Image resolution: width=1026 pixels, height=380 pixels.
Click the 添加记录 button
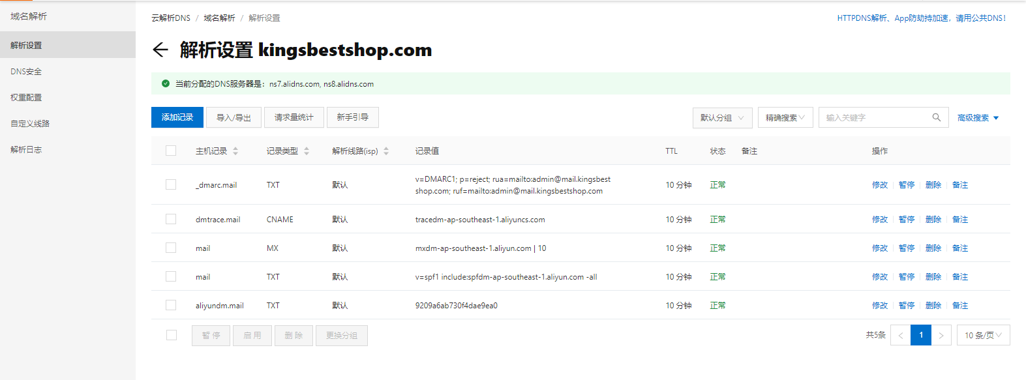[x=177, y=117]
